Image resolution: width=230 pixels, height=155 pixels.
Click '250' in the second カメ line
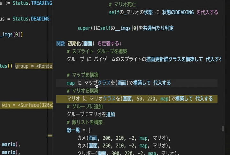tap(107, 146)
